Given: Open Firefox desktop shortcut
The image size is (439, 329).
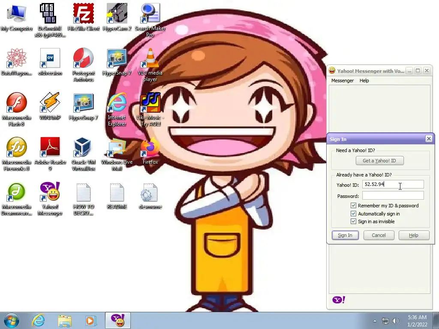Looking at the screenshot, I should click(x=150, y=151).
